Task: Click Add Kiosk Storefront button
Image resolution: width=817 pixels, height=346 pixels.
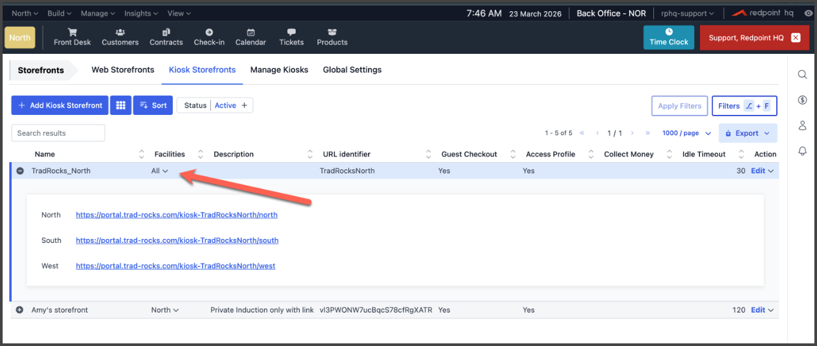Action: [x=60, y=105]
